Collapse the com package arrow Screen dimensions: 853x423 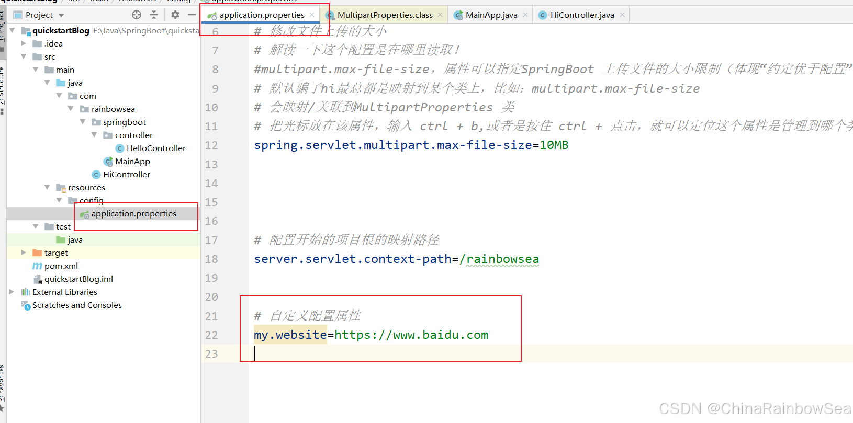(x=59, y=96)
